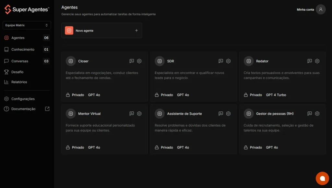Open Configurações in the sidebar
This screenshot has width=332, height=188.
click(23, 99)
